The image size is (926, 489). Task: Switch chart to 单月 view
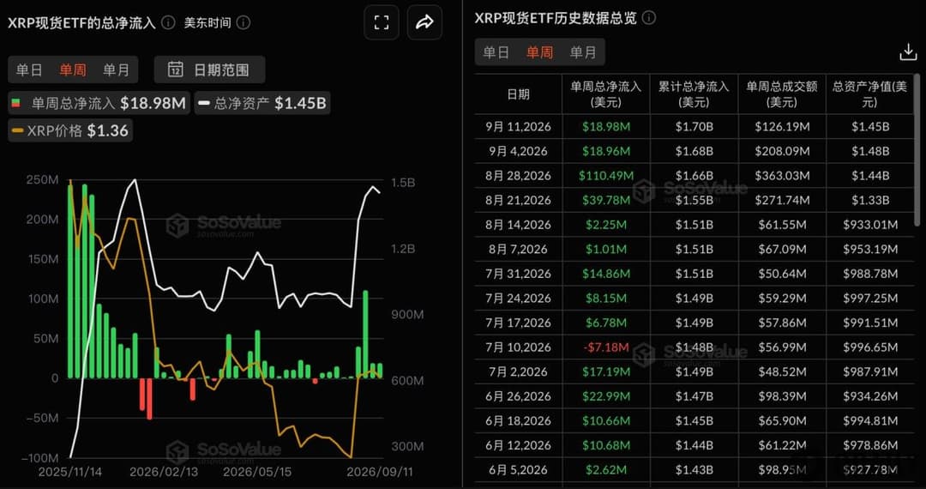coord(116,69)
